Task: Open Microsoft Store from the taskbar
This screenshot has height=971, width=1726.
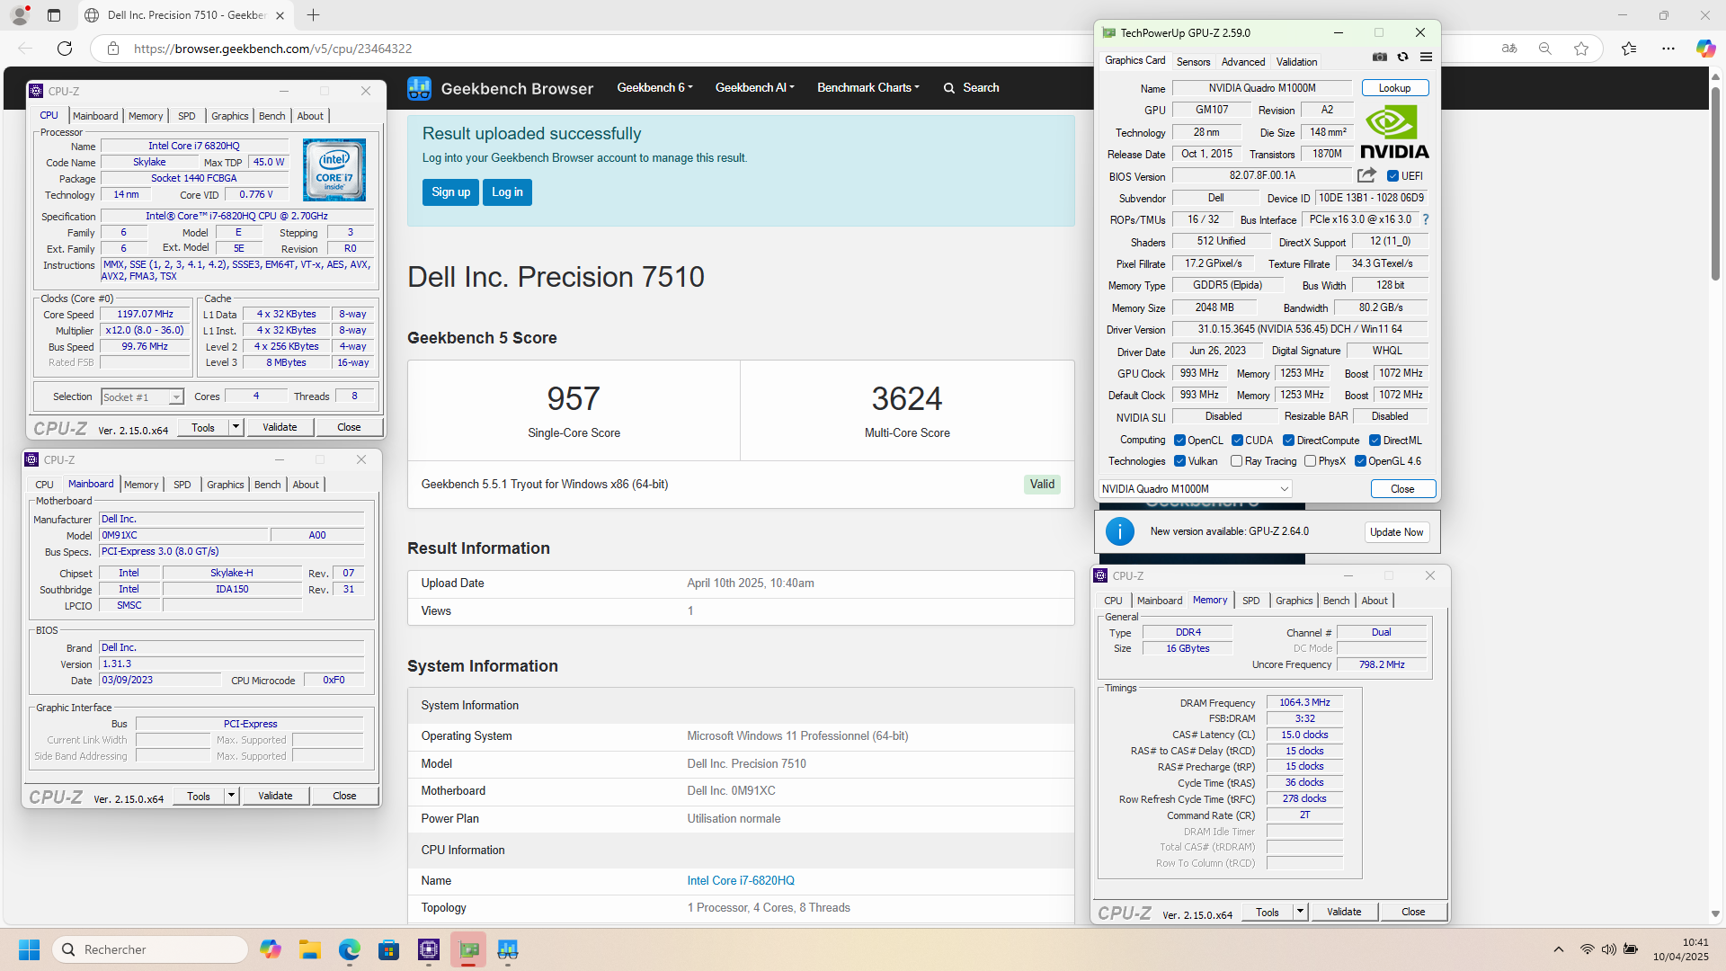Action: 389,949
